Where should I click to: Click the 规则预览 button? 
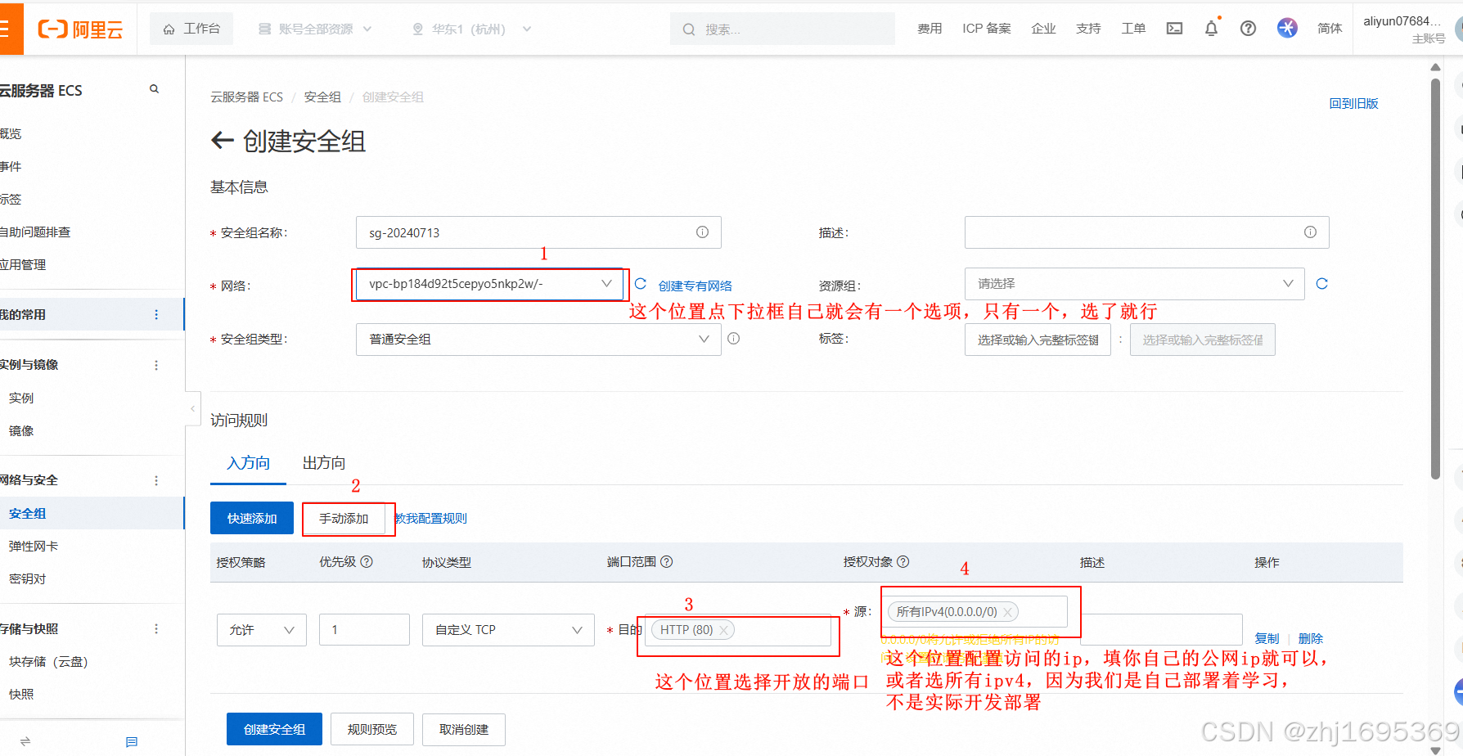[x=372, y=729]
